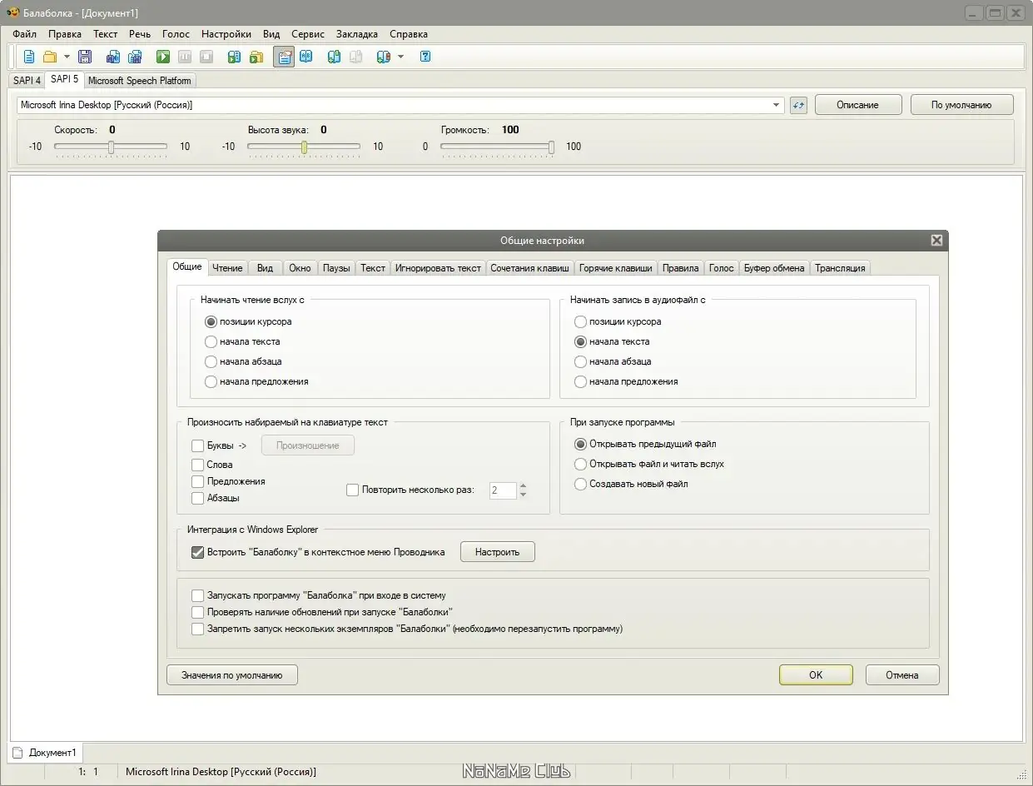Click the Open file folder icon
Image resolution: width=1033 pixels, height=786 pixels.
[50, 57]
